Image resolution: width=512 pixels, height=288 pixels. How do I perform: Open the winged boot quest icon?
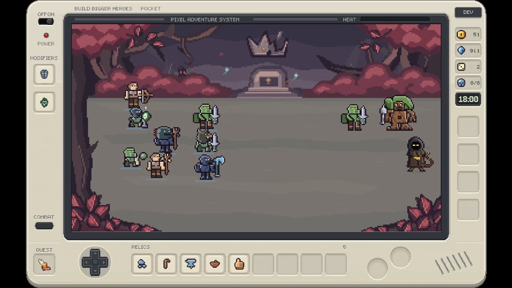pyautogui.click(x=44, y=264)
